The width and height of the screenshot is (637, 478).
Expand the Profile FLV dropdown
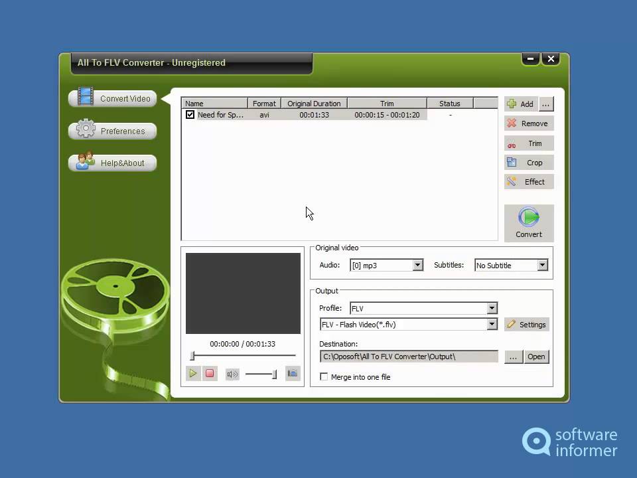tap(492, 308)
